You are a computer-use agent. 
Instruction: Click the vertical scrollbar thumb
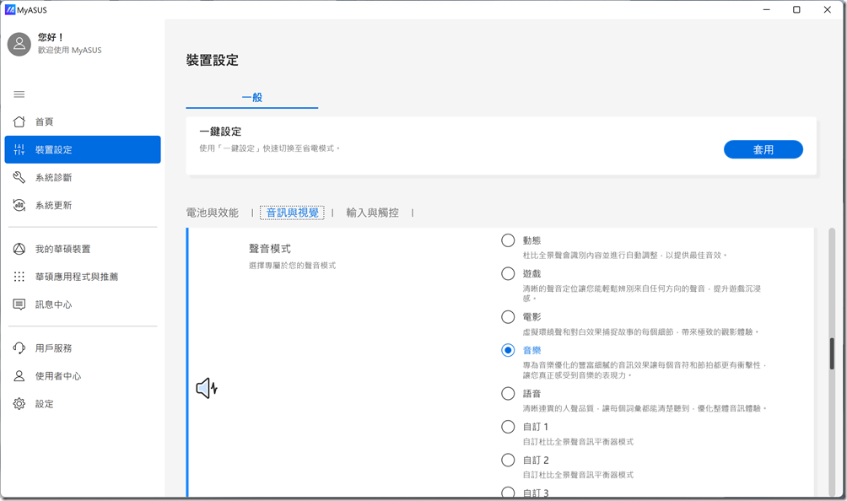pos(832,353)
